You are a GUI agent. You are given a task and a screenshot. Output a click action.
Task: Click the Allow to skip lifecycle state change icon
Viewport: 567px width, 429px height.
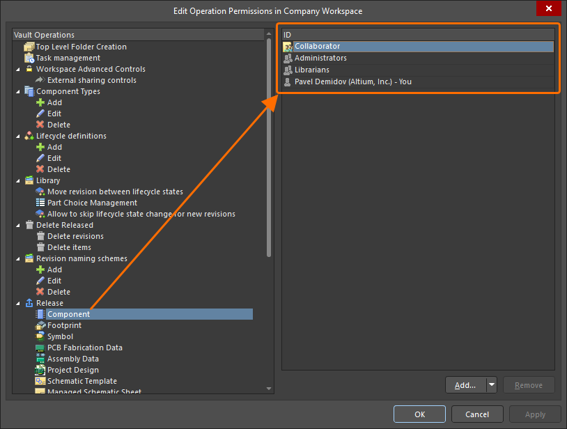[x=40, y=214]
